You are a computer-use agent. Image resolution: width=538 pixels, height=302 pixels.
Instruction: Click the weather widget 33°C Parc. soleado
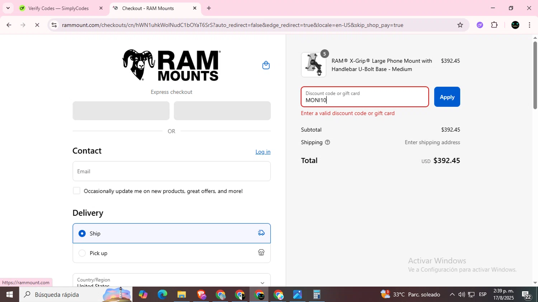click(410, 294)
